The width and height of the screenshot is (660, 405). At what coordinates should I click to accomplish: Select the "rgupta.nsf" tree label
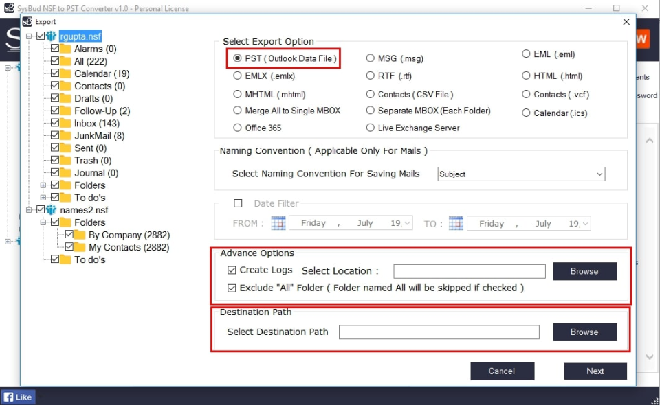(80, 36)
